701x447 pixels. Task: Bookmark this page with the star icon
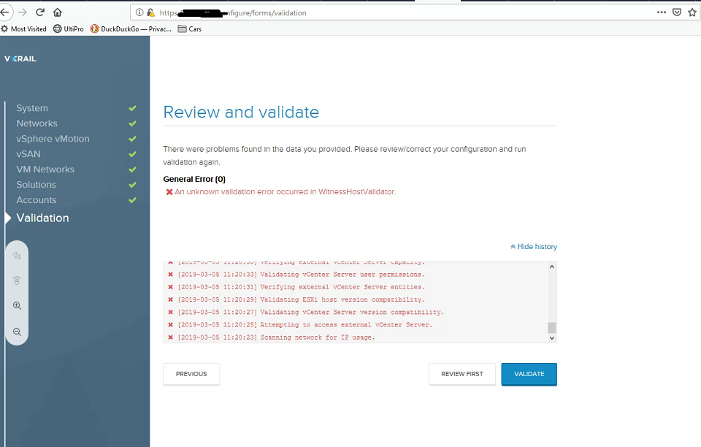pyautogui.click(x=692, y=12)
